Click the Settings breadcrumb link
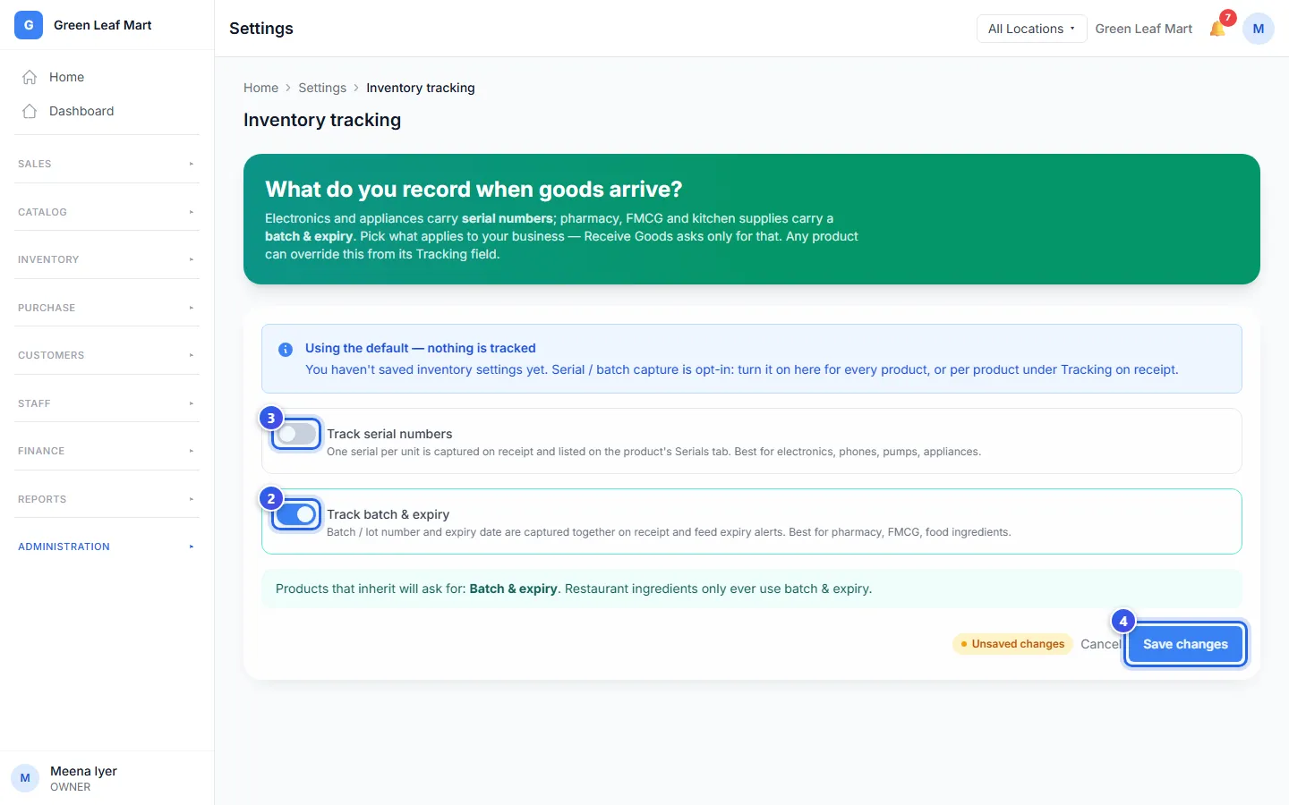This screenshot has width=1289, height=805. (322, 88)
